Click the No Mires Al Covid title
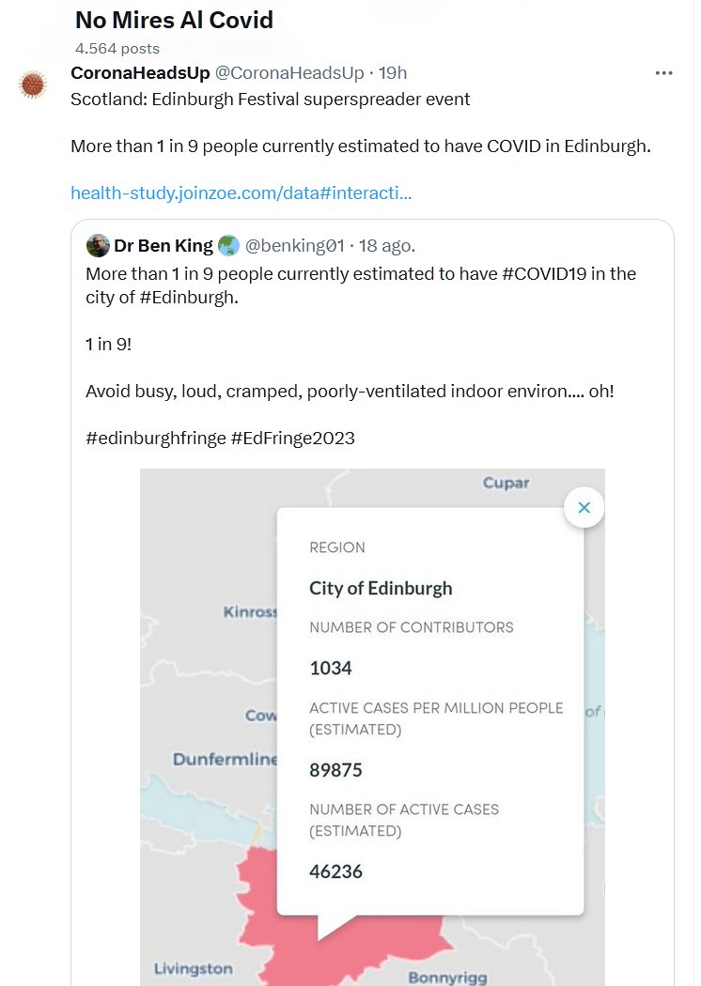Screen dimensions: 701x986 click(174, 20)
